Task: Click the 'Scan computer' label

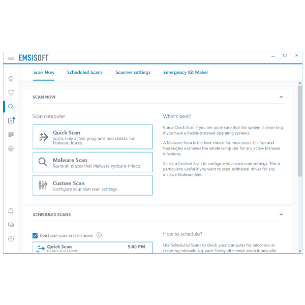Action: point(49,116)
